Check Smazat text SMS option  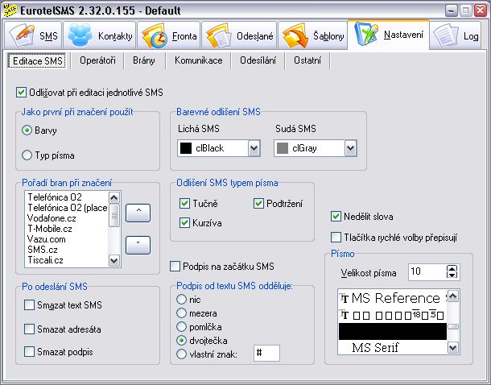tap(29, 304)
